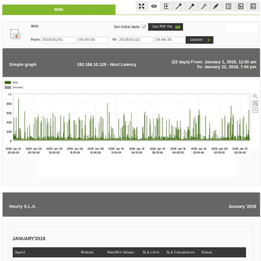The image size is (261, 261).
Task: Open the star wand wizard icon
Action: pos(179,6)
